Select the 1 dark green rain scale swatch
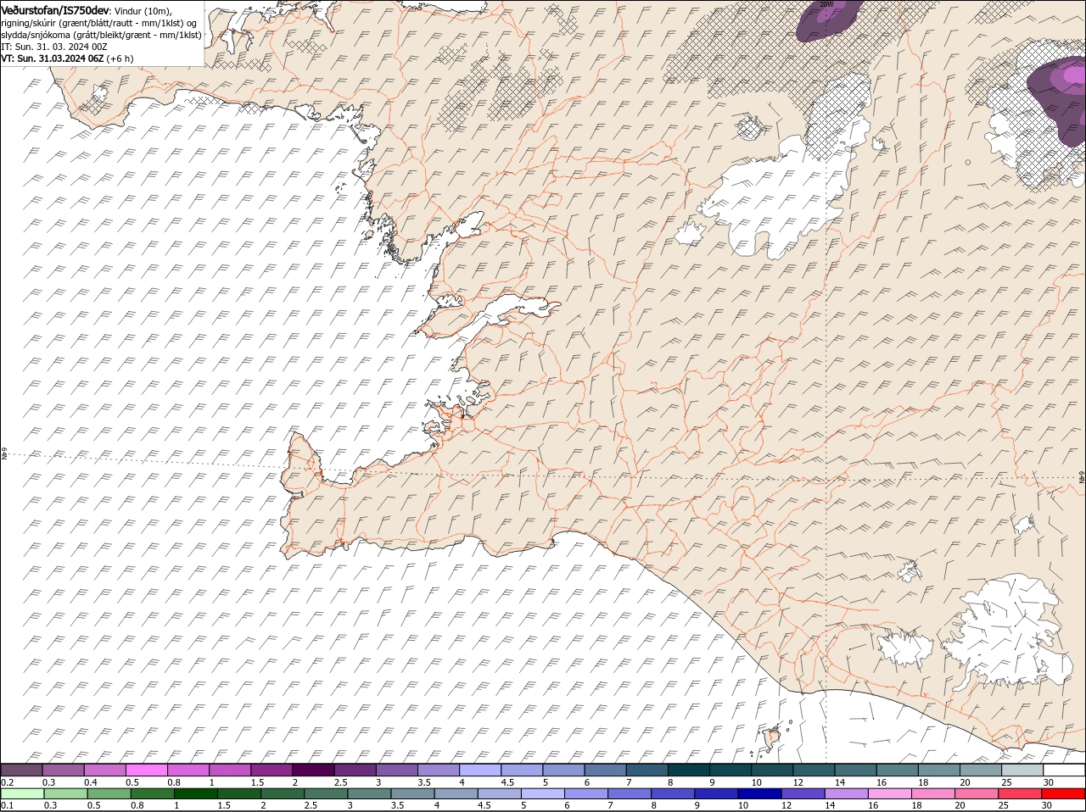 tap(196, 794)
